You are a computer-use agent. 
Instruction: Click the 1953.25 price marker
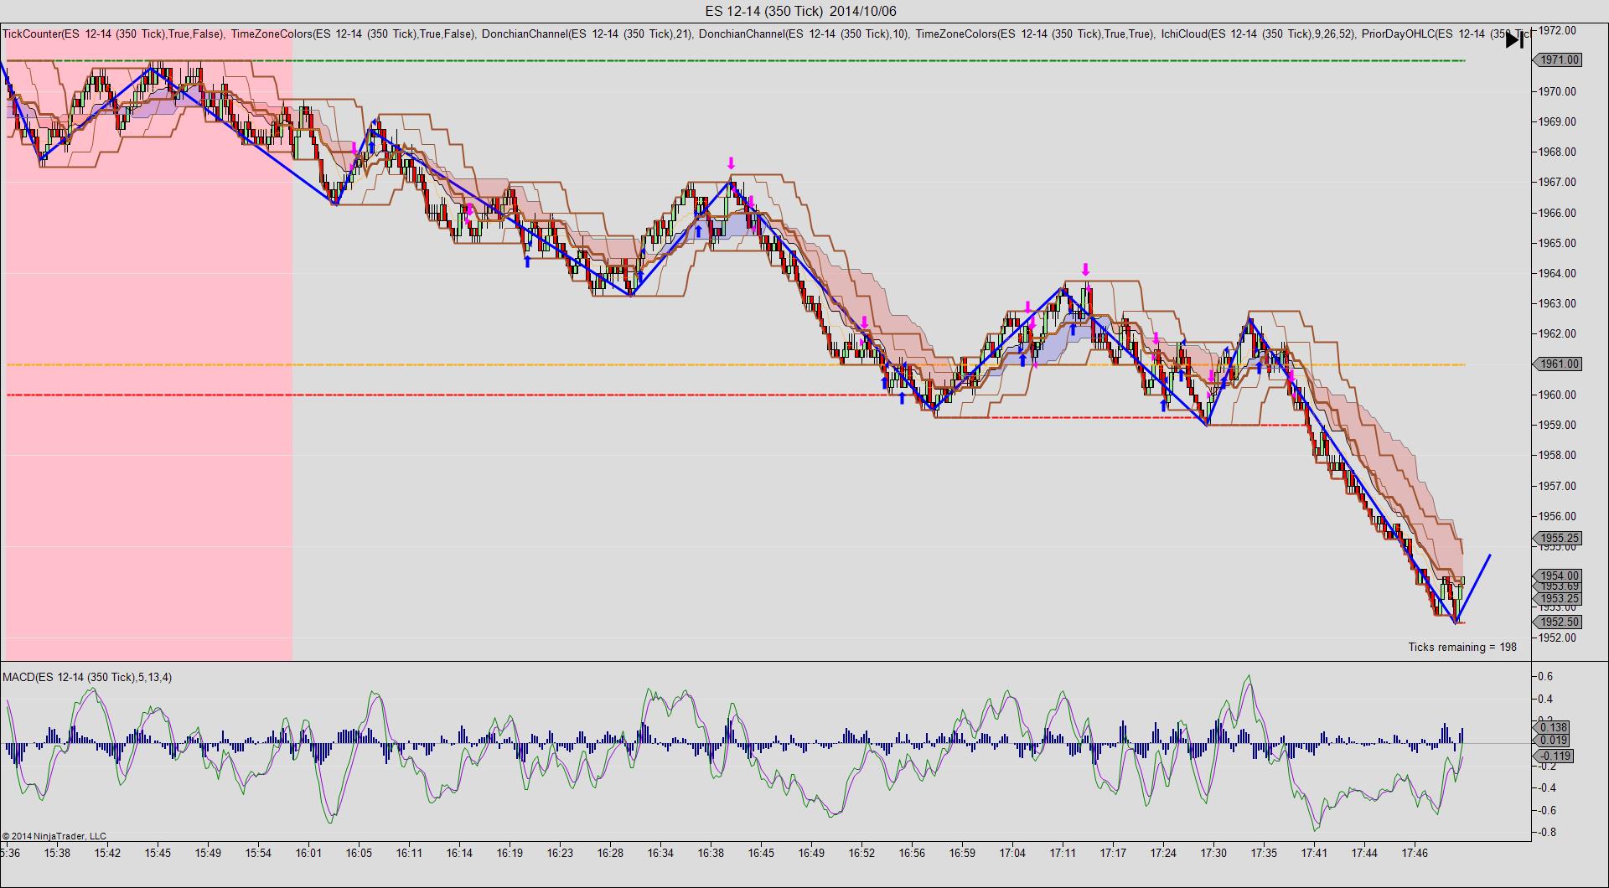pyautogui.click(x=1558, y=598)
